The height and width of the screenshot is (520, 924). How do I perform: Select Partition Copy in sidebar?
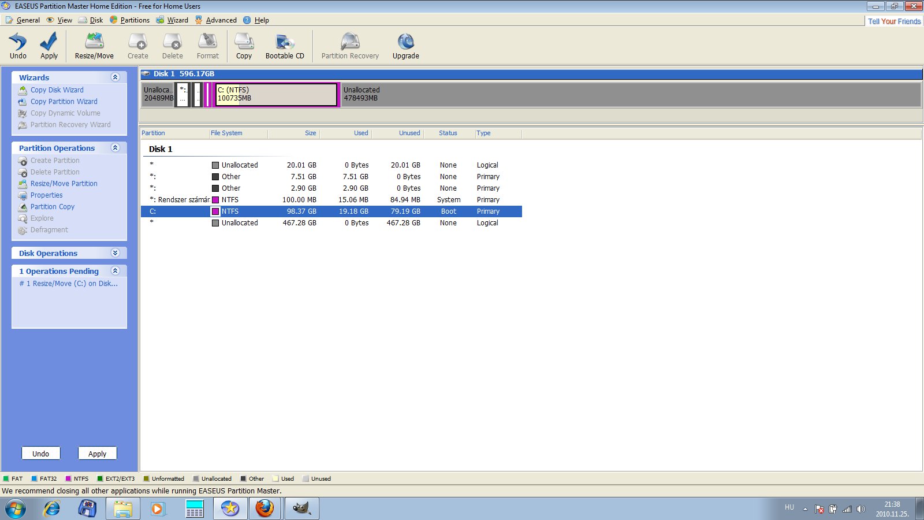point(53,207)
